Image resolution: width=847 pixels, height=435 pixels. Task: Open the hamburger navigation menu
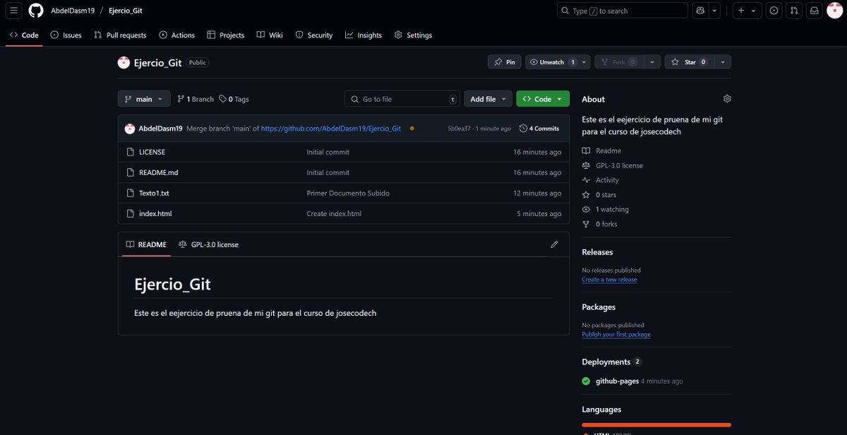pos(14,11)
